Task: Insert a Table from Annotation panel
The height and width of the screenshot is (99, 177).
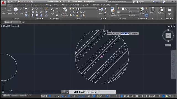Action: 57,15
